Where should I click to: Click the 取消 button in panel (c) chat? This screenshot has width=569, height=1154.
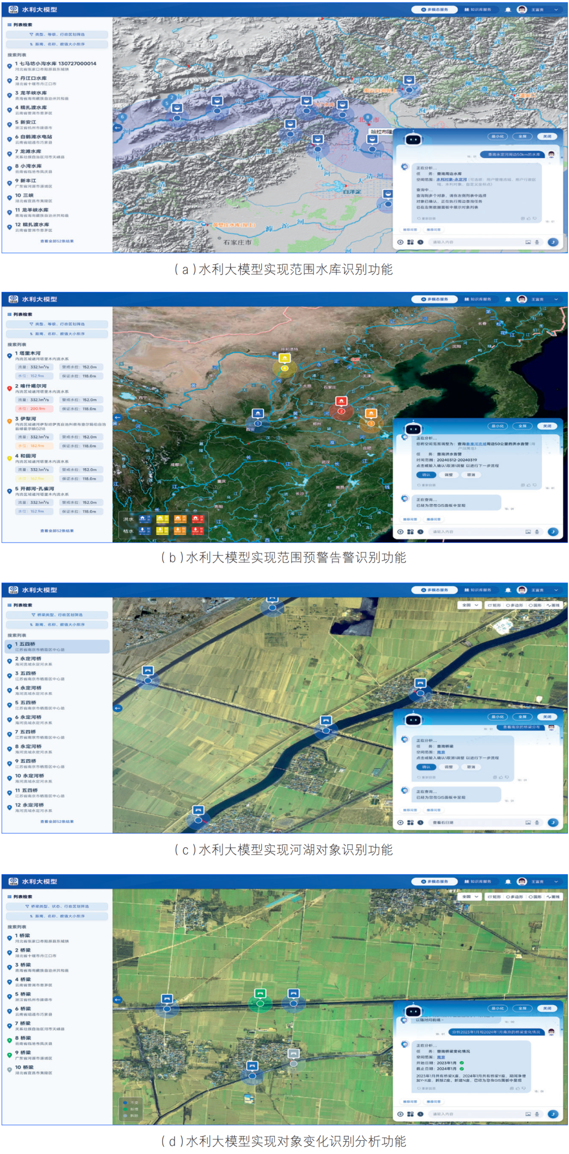point(470,767)
